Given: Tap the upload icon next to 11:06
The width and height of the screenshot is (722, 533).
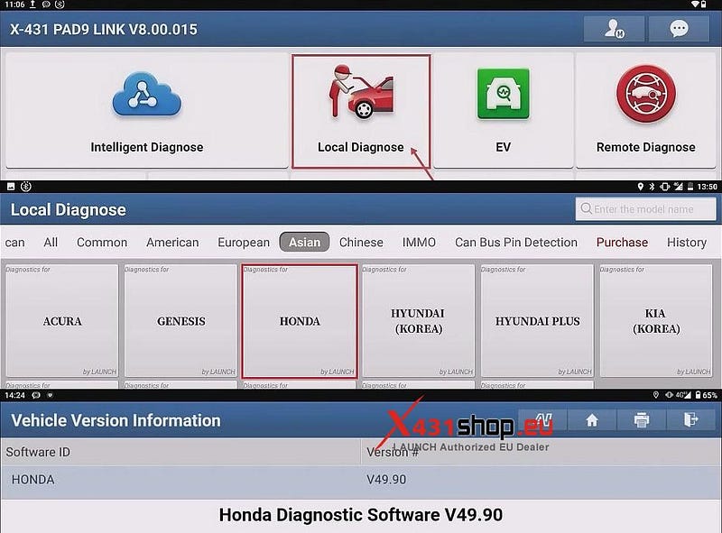Looking at the screenshot, I should click(x=32, y=5).
